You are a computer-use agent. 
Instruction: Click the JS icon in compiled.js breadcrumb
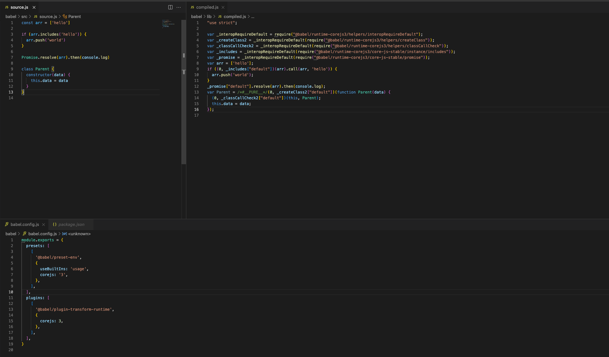pyautogui.click(x=220, y=16)
